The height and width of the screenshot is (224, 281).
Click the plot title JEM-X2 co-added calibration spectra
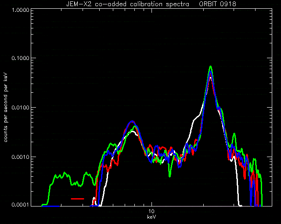point(128,4)
